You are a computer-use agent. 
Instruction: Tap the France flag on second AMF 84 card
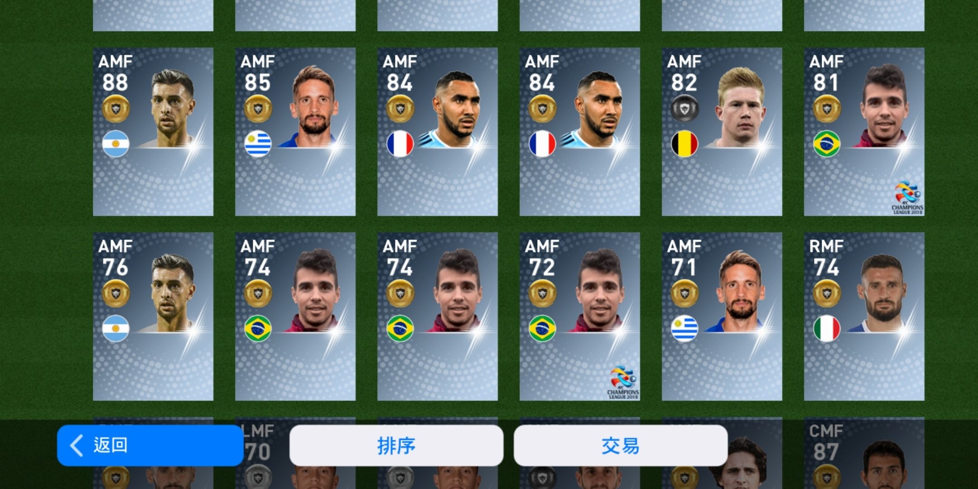542,144
